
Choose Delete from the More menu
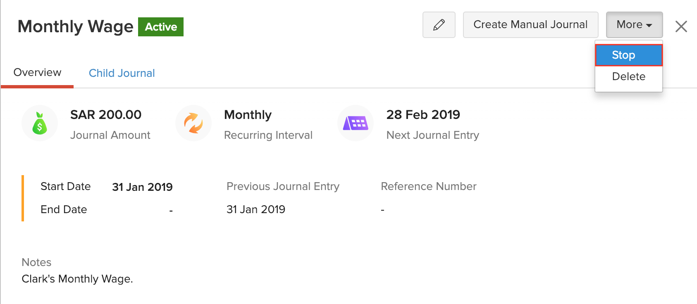tap(628, 76)
